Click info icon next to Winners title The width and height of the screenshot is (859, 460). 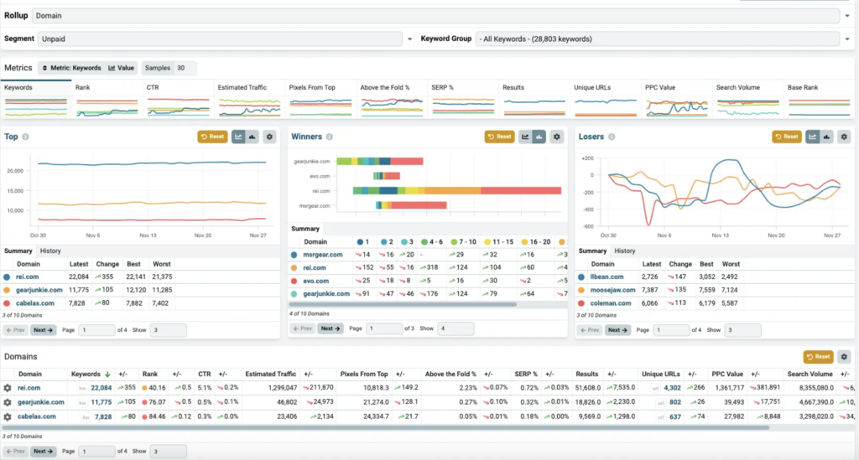click(x=329, y=137)
